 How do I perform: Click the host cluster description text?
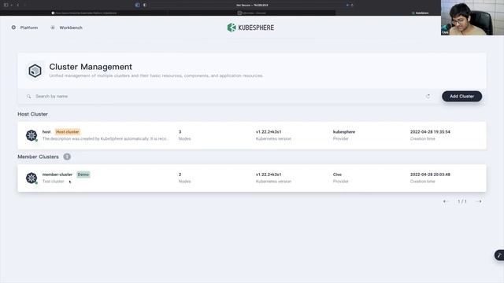pos(106,139)
